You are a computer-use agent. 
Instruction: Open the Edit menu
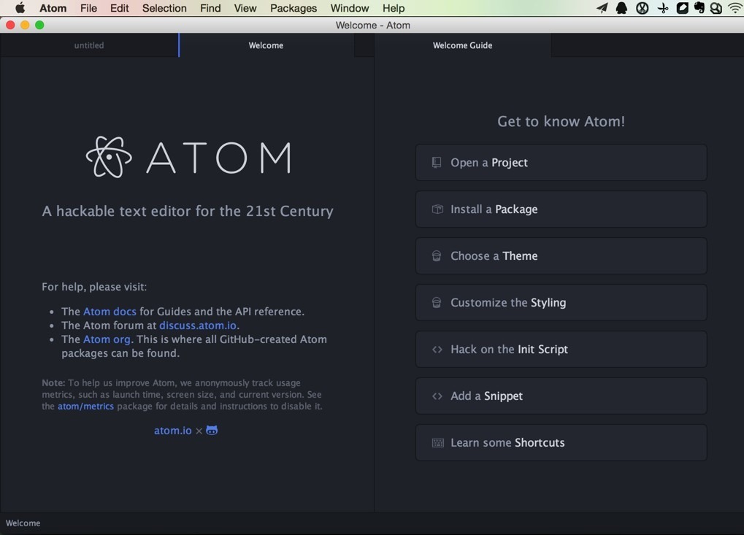[119, 8]
